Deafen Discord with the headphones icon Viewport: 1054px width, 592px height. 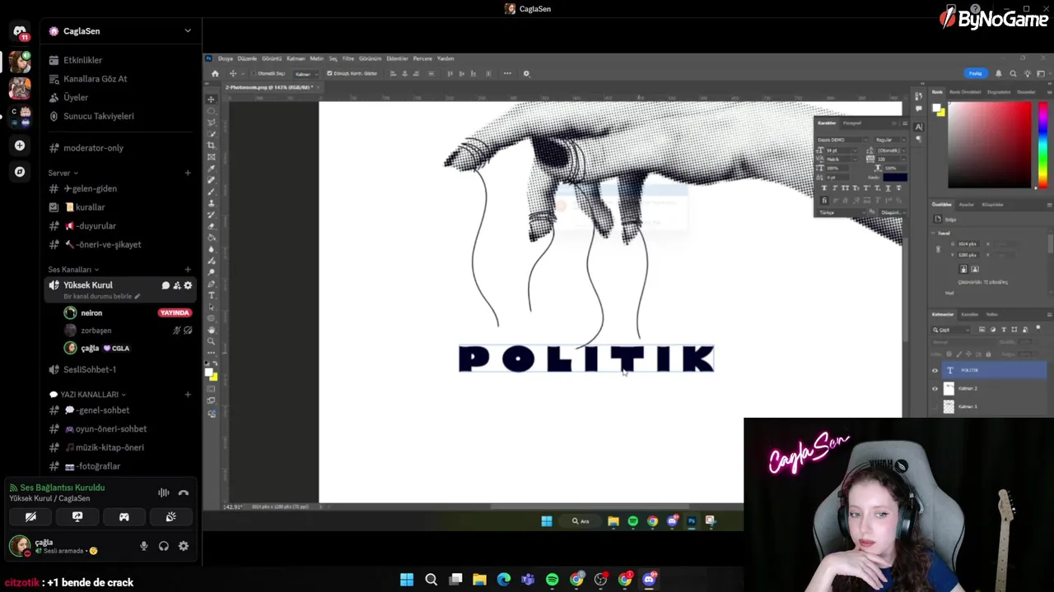point(164,546)
